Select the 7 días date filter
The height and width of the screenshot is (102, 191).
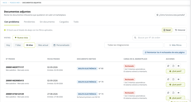[18, 45]
